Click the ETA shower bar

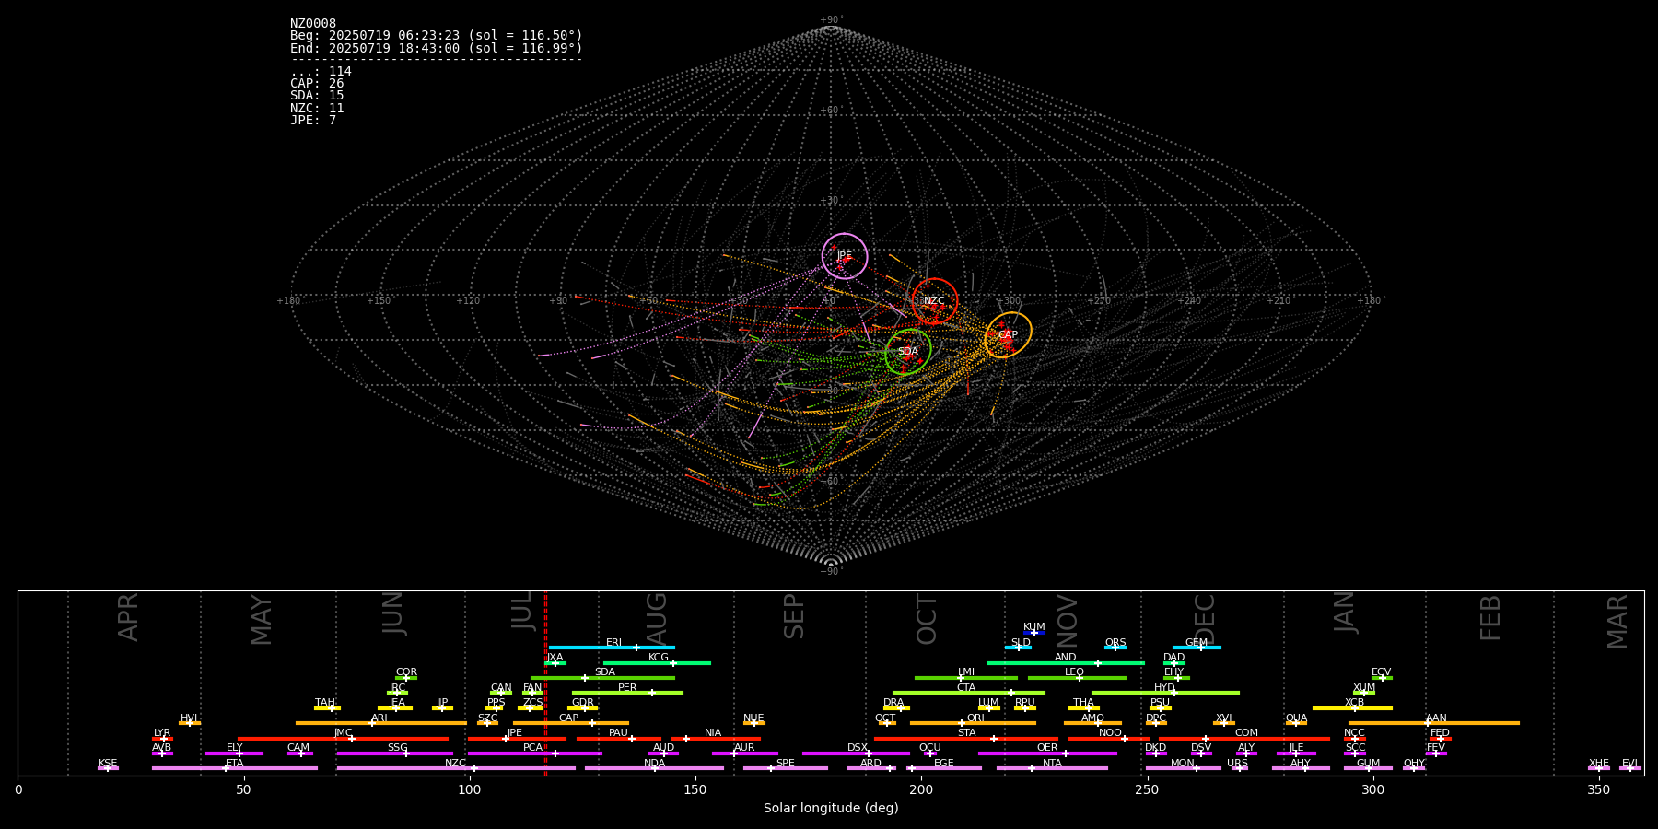(x=235, y=767)
